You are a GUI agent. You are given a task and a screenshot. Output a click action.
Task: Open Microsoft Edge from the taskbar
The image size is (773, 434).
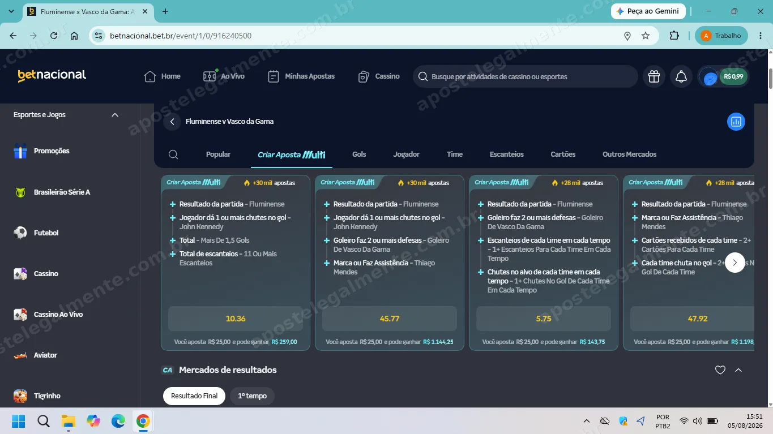point(118,421)
